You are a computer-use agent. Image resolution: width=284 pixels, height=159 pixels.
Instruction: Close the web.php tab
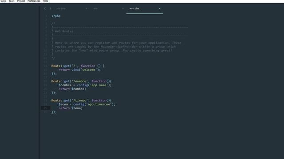[x=160, y=8]
